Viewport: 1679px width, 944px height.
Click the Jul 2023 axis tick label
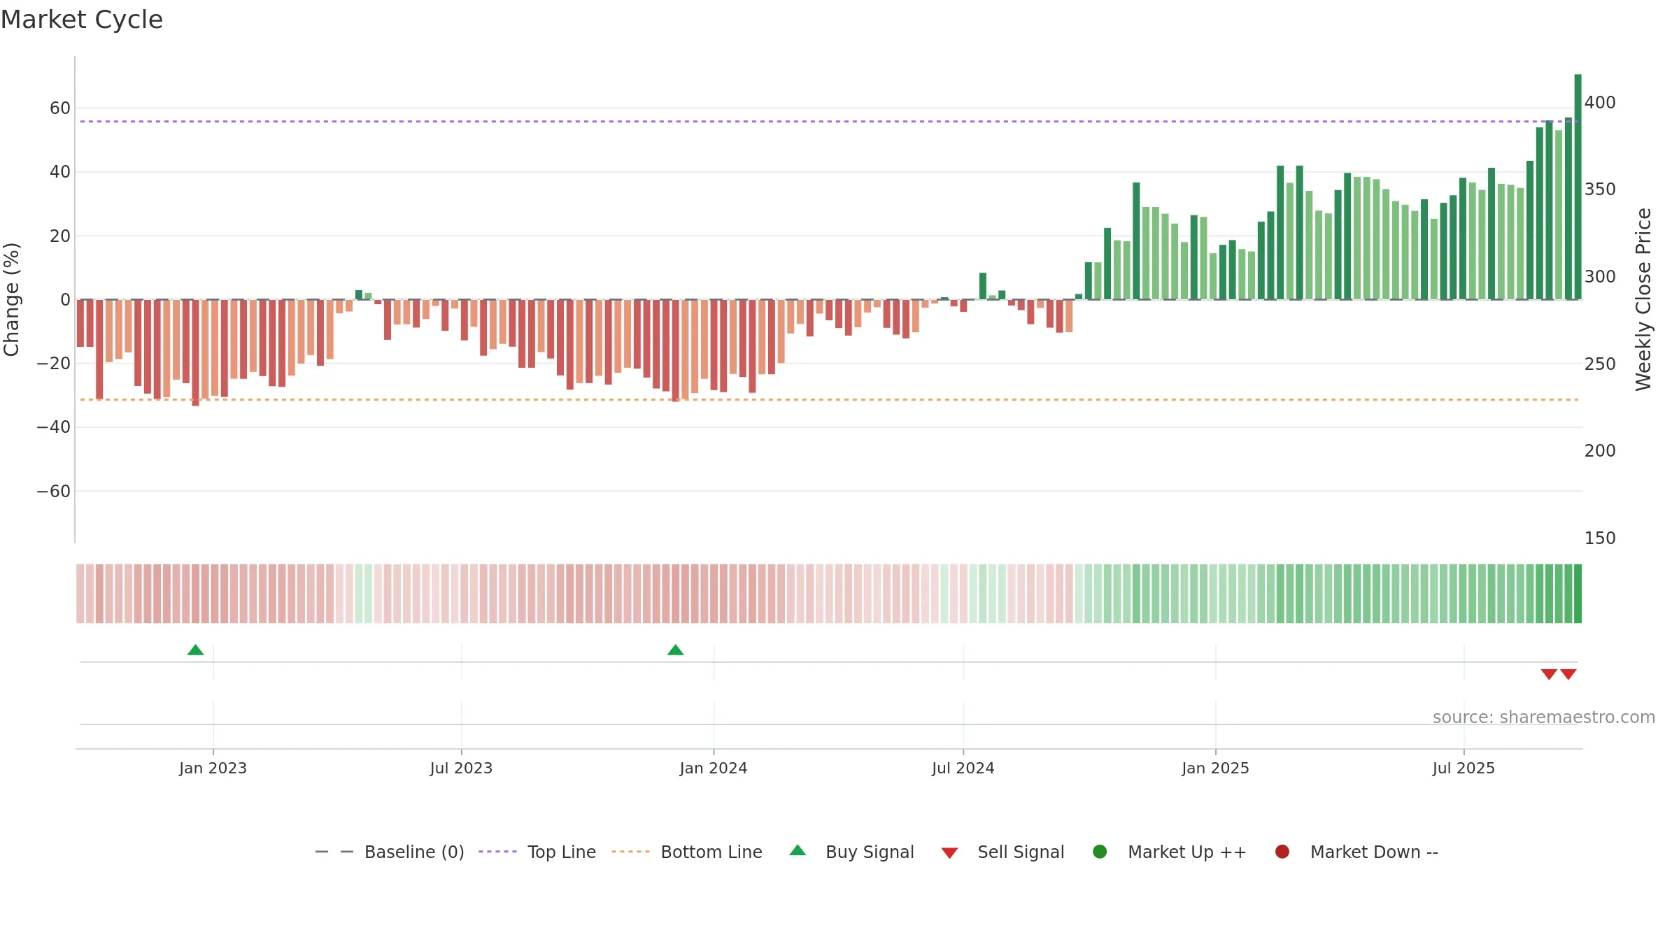[x=461, y=768]
